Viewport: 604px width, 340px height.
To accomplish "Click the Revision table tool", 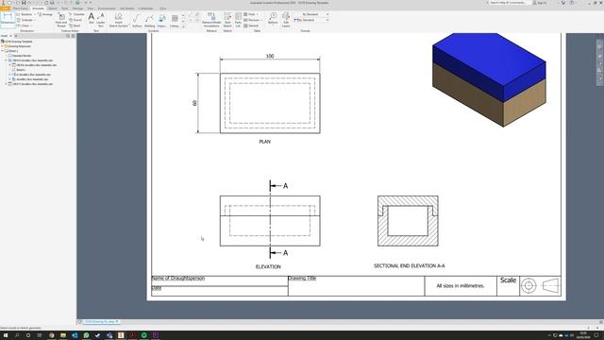I will (x=253, y=20).
